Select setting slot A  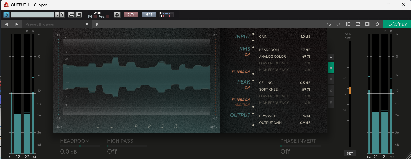[331, 67]
